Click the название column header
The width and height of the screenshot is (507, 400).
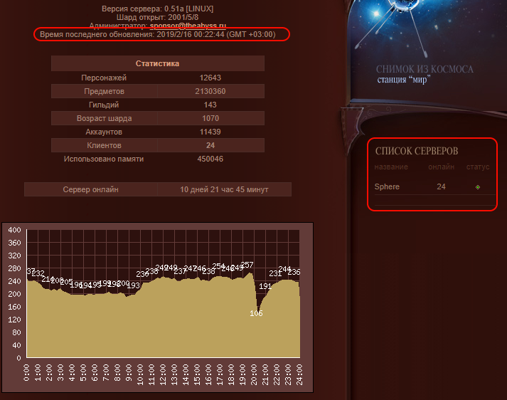click(x=391, y=167)
